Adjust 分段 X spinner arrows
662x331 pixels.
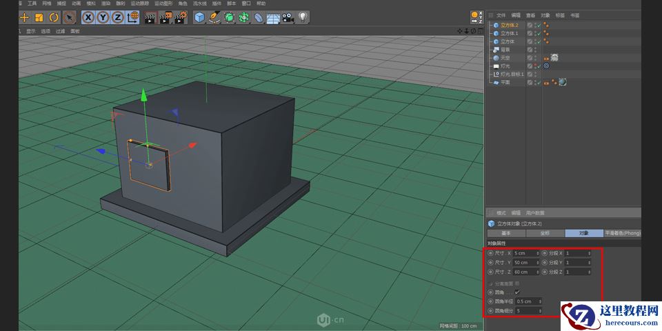589,253
